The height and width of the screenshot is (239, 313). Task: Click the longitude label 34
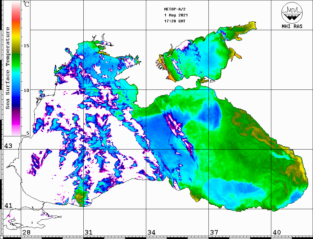point(151,232)
